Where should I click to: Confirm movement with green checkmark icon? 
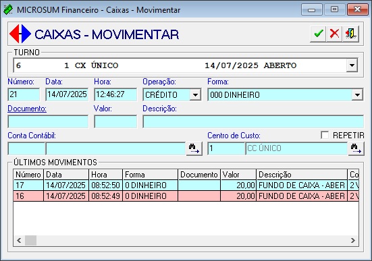(318, 34)
